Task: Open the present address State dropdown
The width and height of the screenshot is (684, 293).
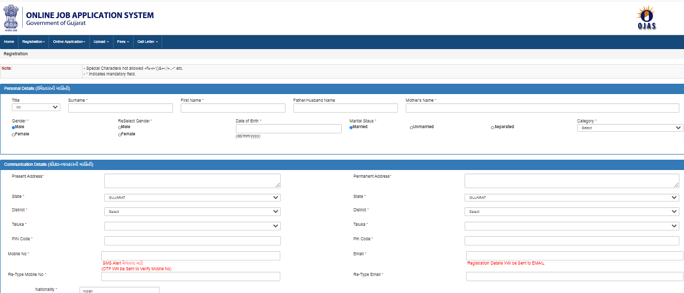Action: click(x=193, y=197)
